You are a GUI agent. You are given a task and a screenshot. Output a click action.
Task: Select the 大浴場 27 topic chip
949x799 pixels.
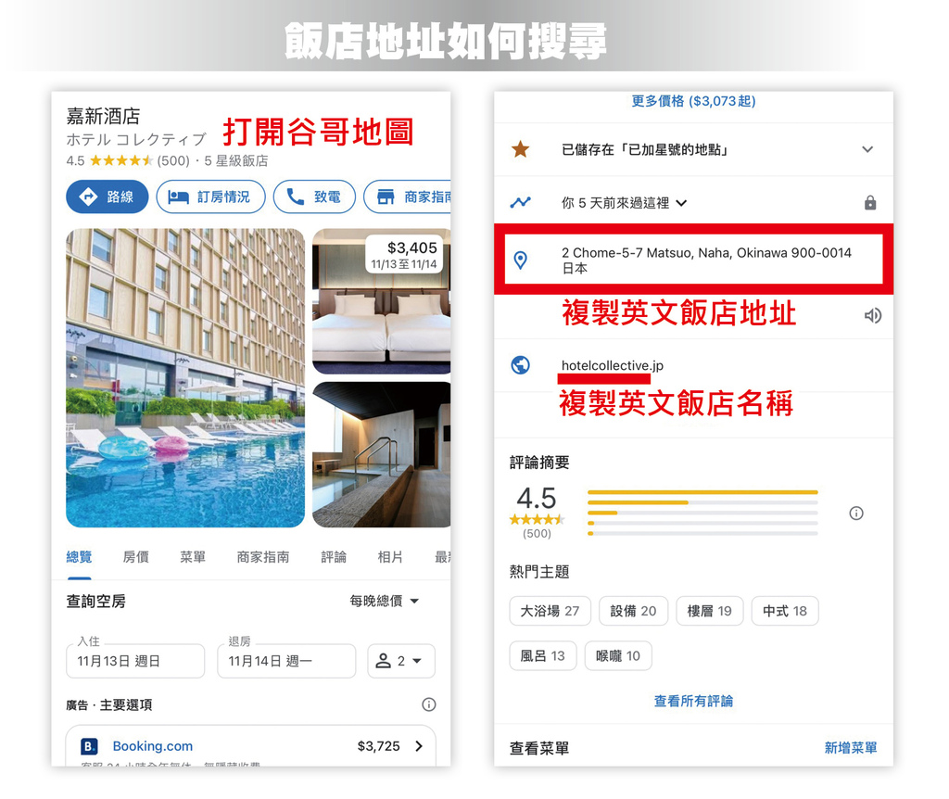pyautogui.click(x=550, y=611)
